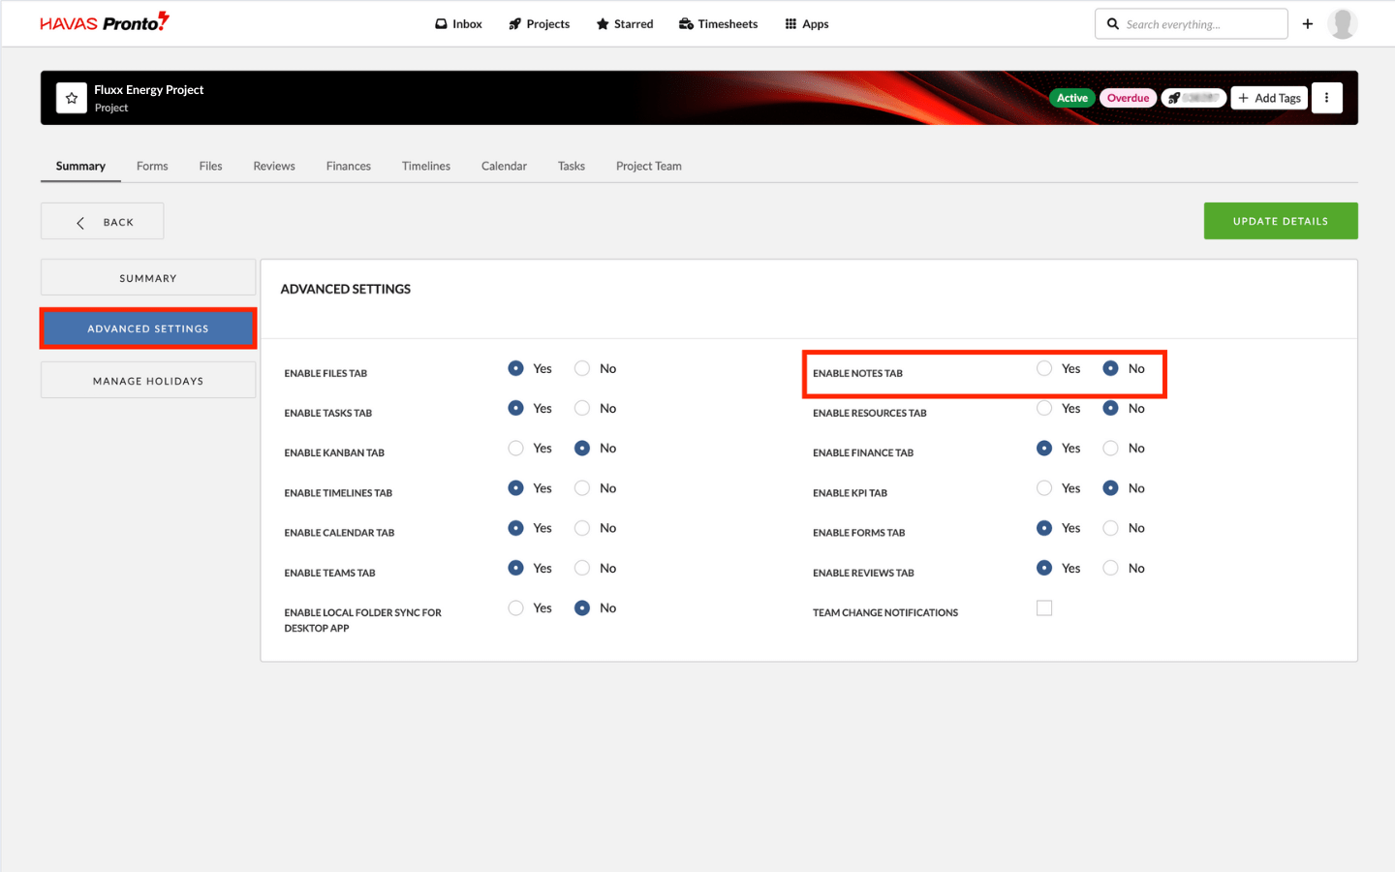Set Enable Forms Tab to No
Image resolution: width=1395 pixels, height=872 pixels.
[1111, 528]
